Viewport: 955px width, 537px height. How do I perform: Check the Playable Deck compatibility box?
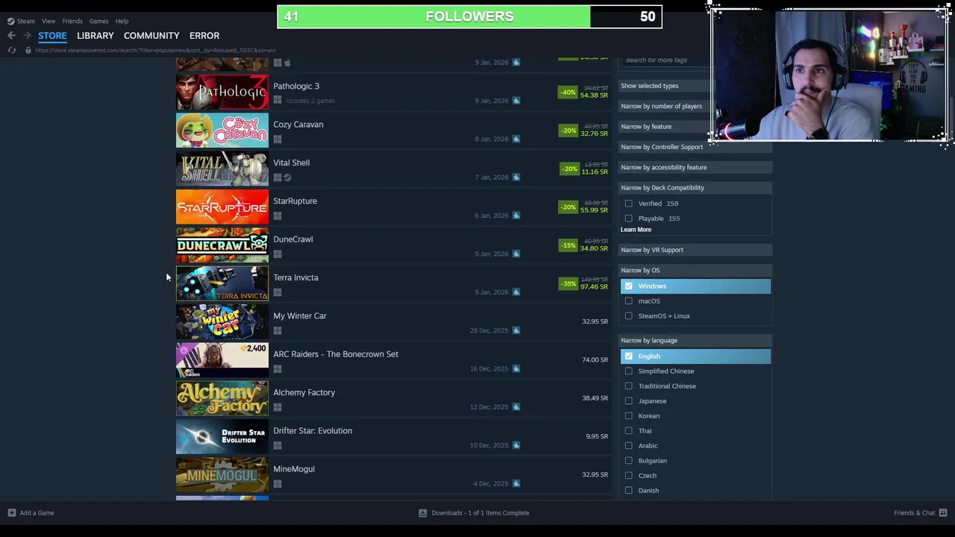(x=628, y=219)
